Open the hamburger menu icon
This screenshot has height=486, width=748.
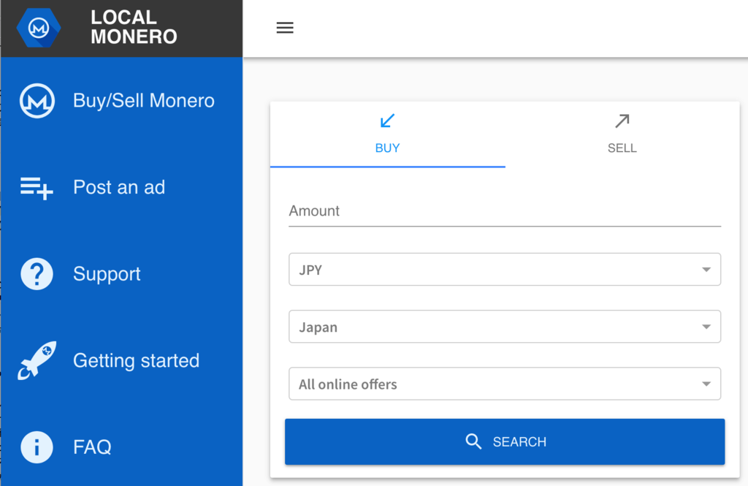pos(285,28)
